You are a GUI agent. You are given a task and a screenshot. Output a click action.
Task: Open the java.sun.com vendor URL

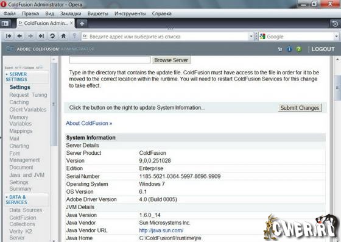[161, 230]
